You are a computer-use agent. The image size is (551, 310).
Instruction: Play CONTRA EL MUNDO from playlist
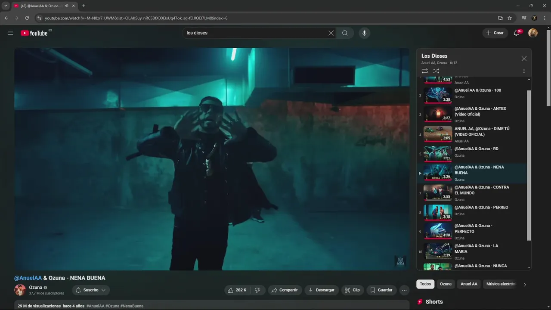pos(472,193)
